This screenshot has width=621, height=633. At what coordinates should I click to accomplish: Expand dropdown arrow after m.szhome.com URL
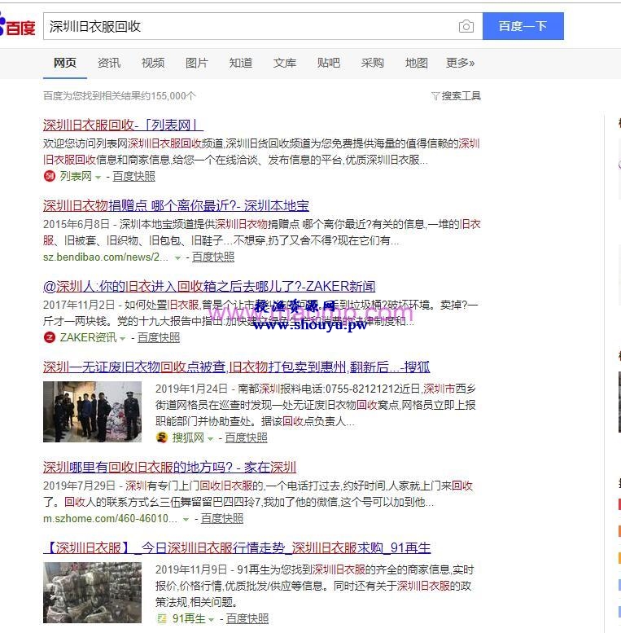click(186, 519)
